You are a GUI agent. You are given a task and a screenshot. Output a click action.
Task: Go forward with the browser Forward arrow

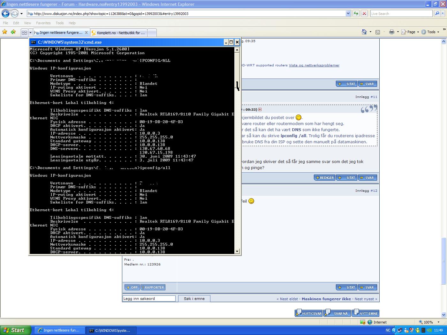coord(14,13)
